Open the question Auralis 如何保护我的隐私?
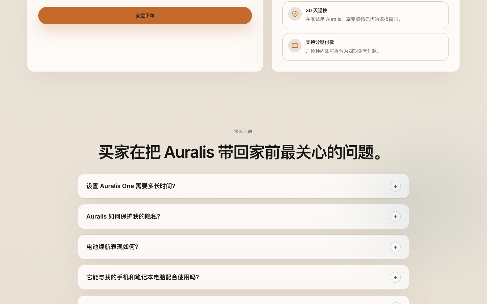The height and width of the screenshot is (304, 487). click(243, 217)
